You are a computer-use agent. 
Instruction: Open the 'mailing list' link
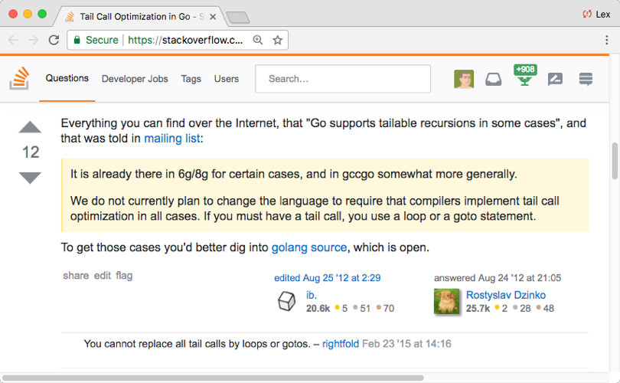click(x=172, y=139)
